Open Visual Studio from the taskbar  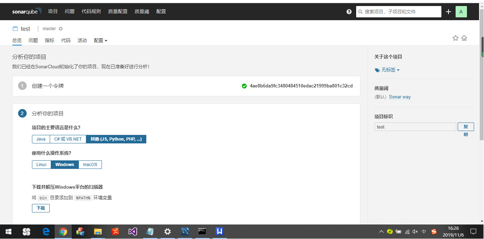click(133, 232)
